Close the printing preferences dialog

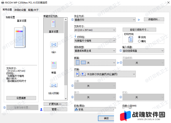168,3
